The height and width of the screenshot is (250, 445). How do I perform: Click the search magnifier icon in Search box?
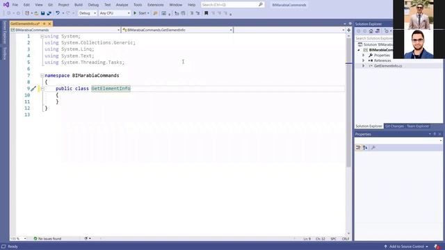tap(260, 5)
